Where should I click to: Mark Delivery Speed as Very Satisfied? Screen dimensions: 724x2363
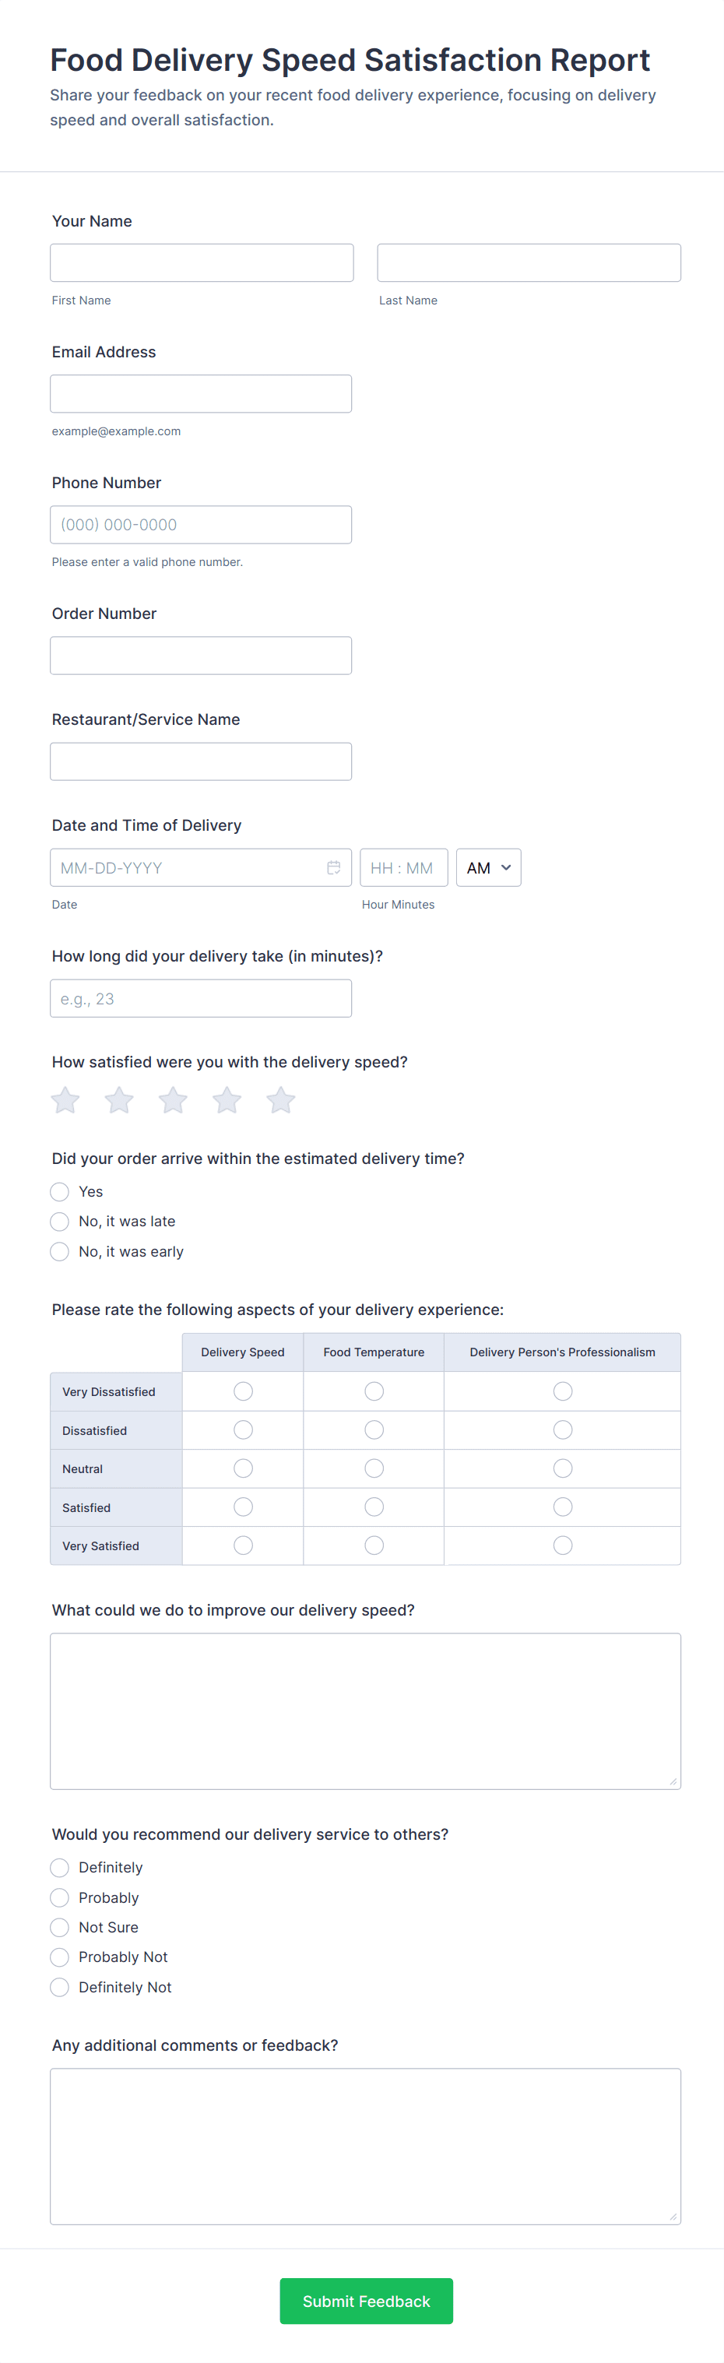pos(243,1545)
